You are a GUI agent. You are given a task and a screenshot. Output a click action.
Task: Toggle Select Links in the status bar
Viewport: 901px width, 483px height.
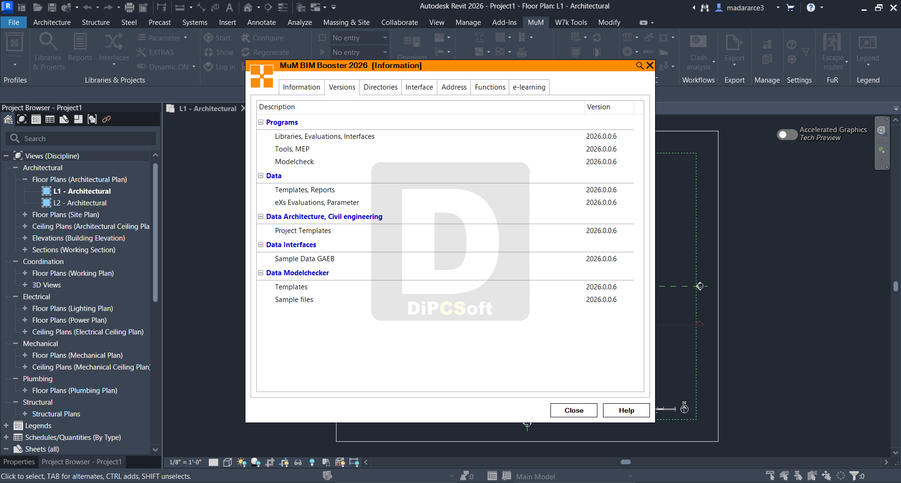(770, 476)
